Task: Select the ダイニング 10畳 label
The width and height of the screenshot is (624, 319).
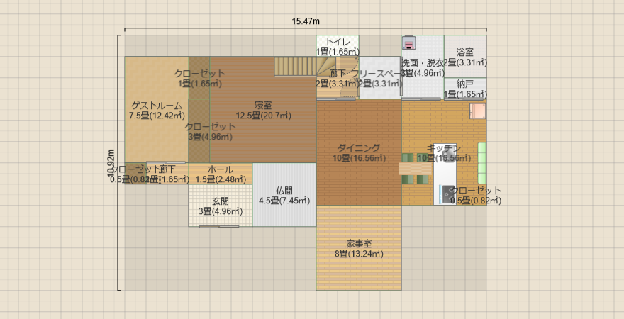Action: pyautogui.click(x=359, y=152)
